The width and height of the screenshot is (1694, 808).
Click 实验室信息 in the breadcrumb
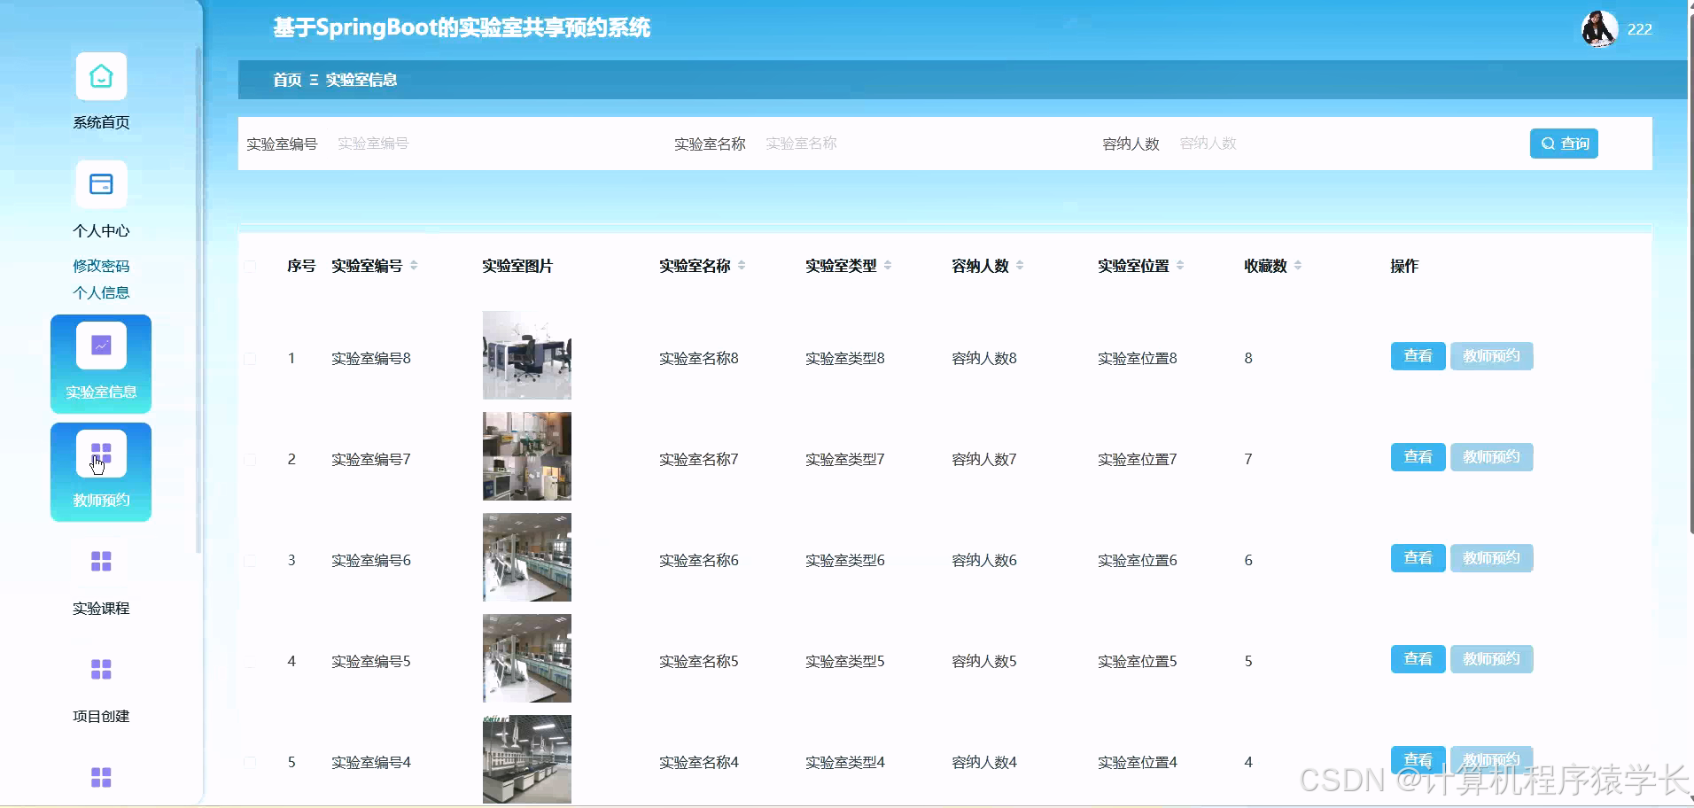pyautogui.click(x=361, y=80)
